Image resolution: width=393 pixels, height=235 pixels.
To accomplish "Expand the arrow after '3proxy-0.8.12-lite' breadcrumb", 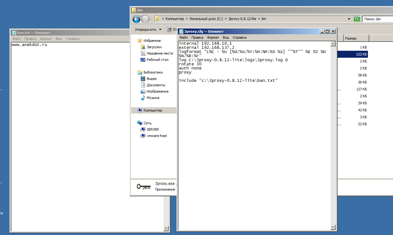I will click(x=259, y=19).
